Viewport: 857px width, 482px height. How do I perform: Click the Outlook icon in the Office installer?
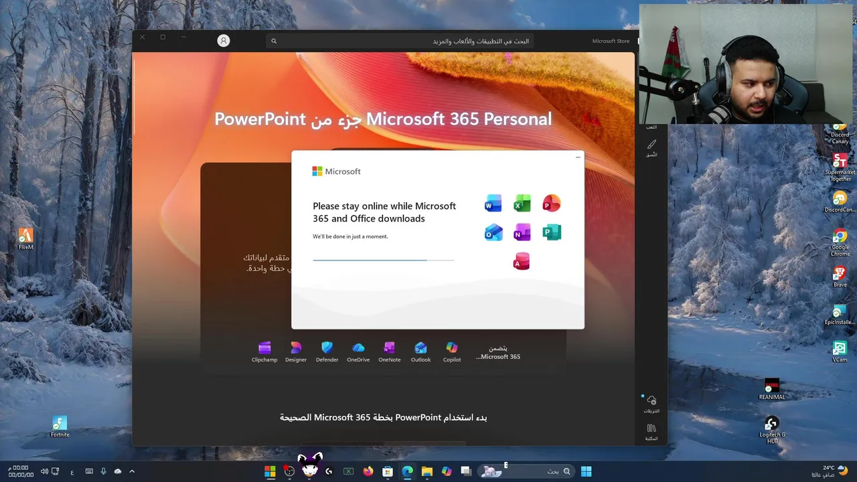(x=493, y=232)
